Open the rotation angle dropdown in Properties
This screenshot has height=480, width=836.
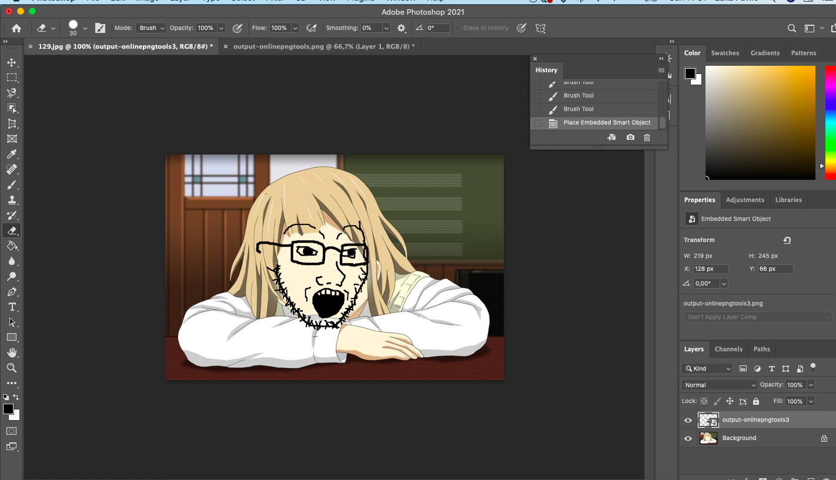[x=724, y=283]
